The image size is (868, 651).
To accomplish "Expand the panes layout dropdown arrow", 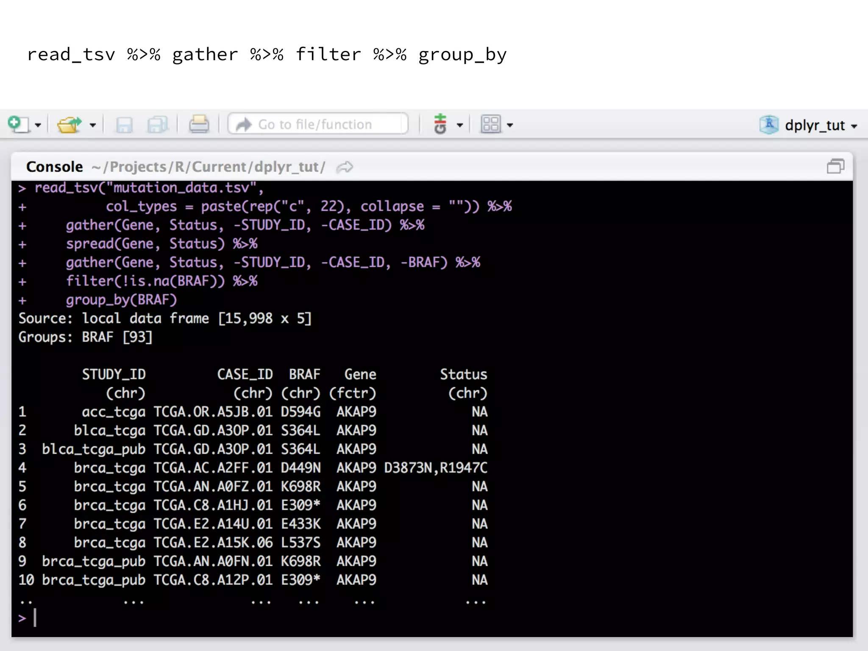I will (x=510, y=125).
